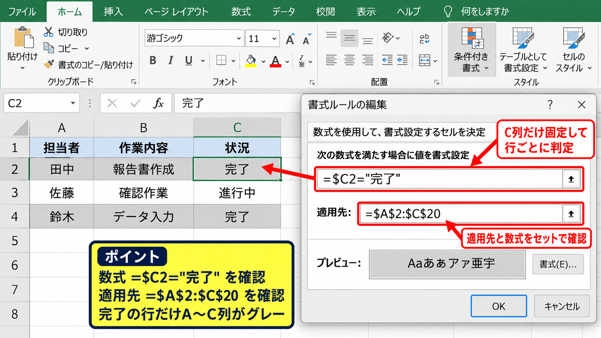Click the Borders icon
Screen dimensions: 601x338
221,60
